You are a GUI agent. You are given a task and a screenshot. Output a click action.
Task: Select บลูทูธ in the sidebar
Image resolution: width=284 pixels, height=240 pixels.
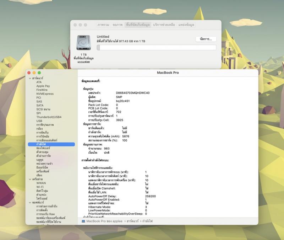pyautogui.click(x=40, y=160)
